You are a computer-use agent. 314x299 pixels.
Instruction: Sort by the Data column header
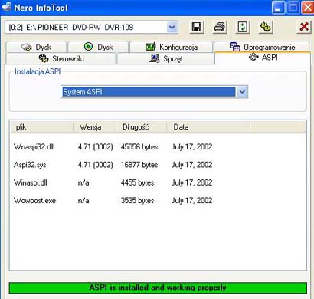(208, 127)
